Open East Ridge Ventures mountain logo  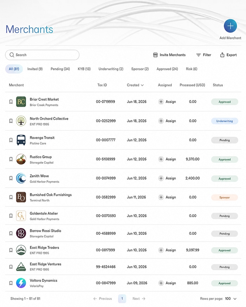pyautogui.click(x=21, y=267)
